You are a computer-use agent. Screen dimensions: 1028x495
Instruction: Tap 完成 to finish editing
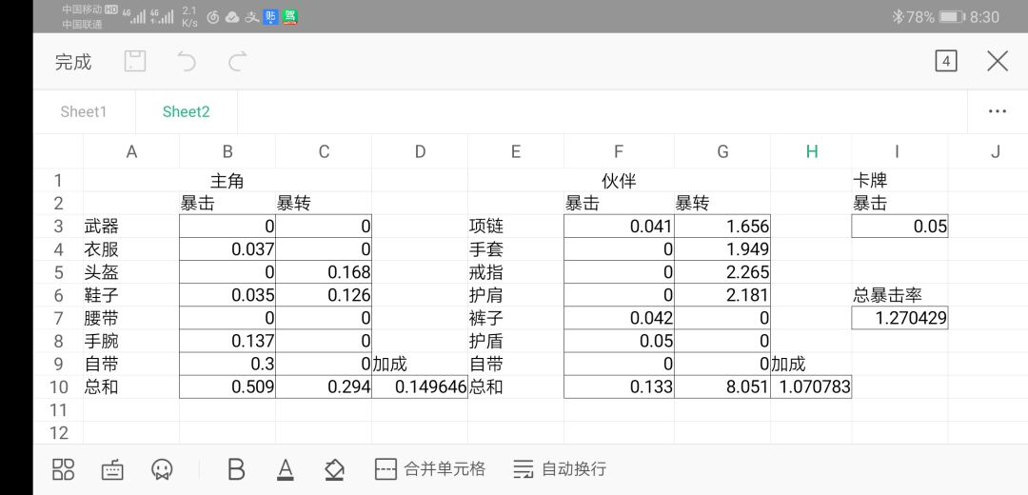[73, 62]
